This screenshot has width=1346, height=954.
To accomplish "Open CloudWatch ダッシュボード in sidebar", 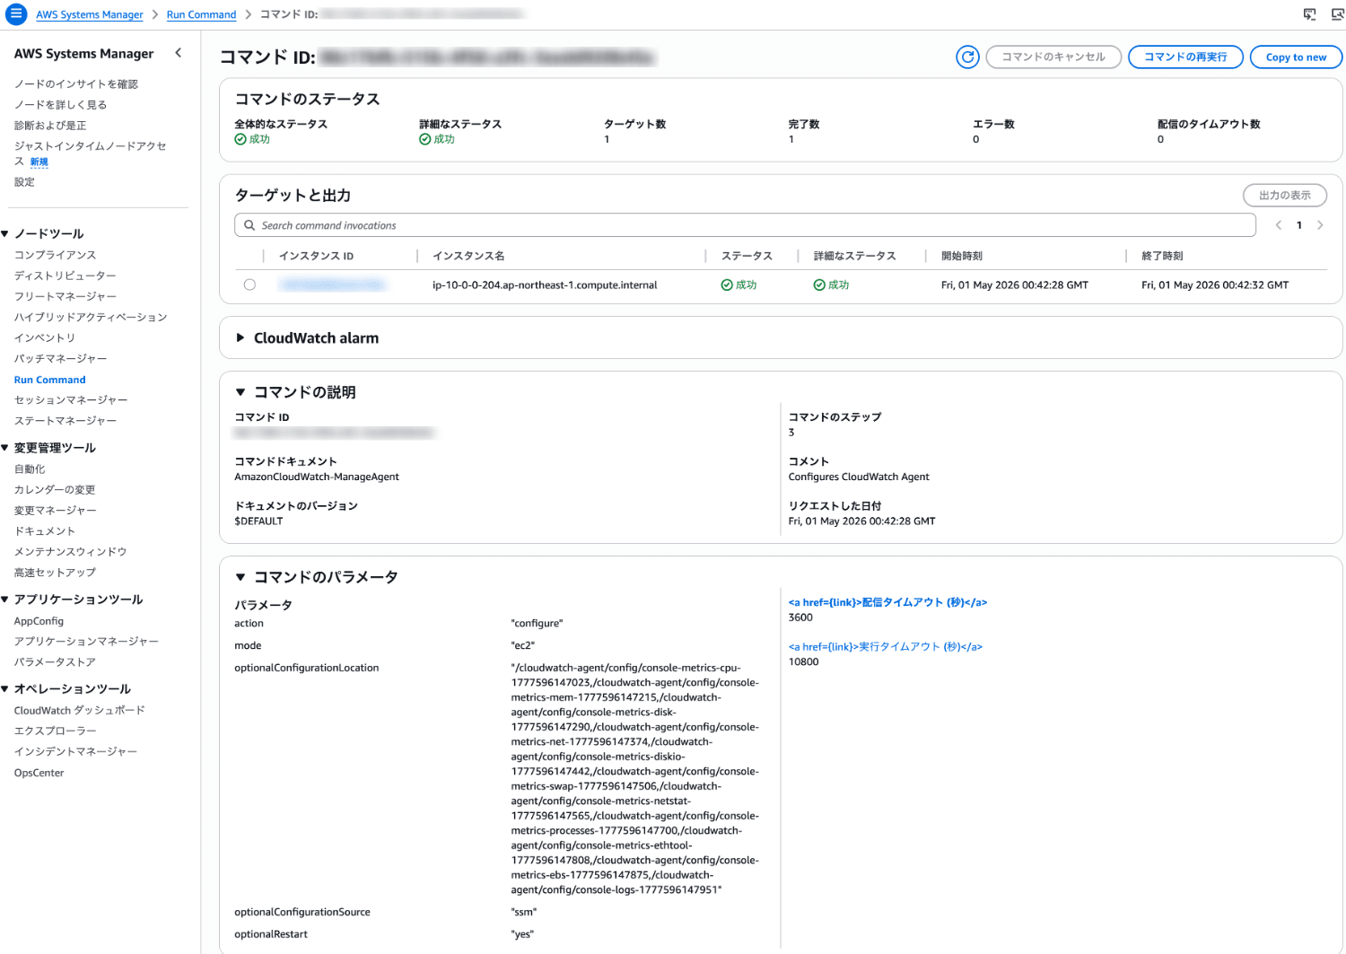I will coord(80,711).
